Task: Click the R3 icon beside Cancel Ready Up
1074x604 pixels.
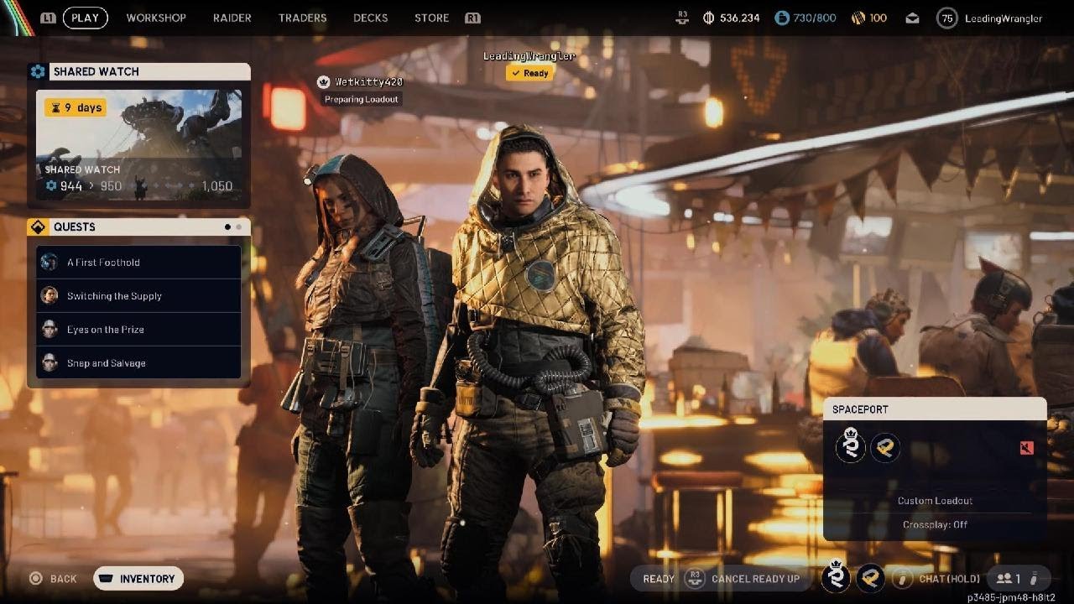Action: pos(695,578)
